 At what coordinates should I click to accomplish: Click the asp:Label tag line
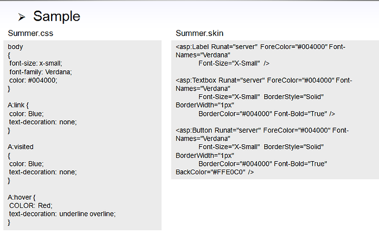pyautogui.click(x=261, y=47)
